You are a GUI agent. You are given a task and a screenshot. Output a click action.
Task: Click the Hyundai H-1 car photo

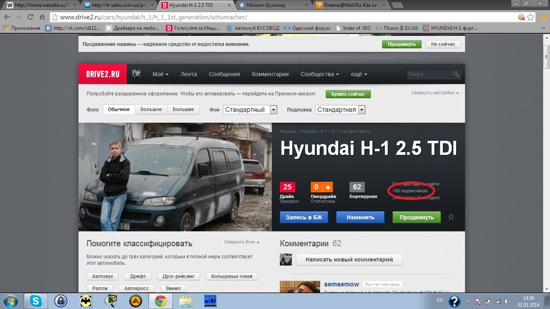click(x=175, y=177)
